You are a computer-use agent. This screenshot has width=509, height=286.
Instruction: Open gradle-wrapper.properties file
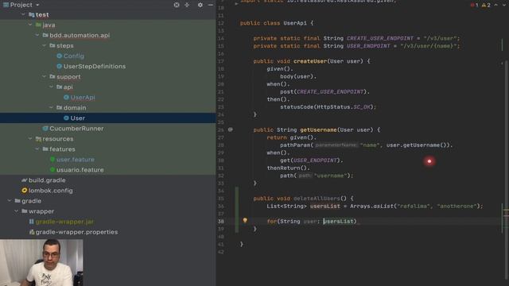coord(76,232)
